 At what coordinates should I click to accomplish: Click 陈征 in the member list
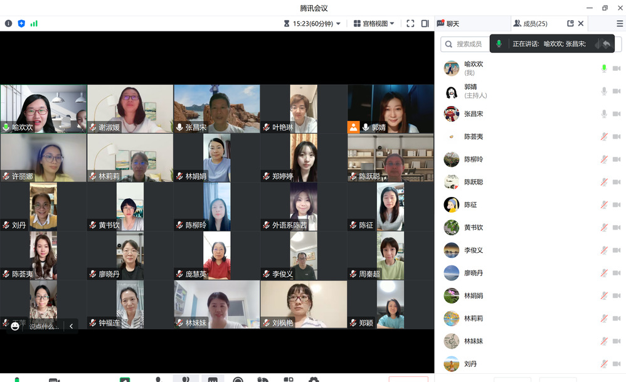point(530,204)
